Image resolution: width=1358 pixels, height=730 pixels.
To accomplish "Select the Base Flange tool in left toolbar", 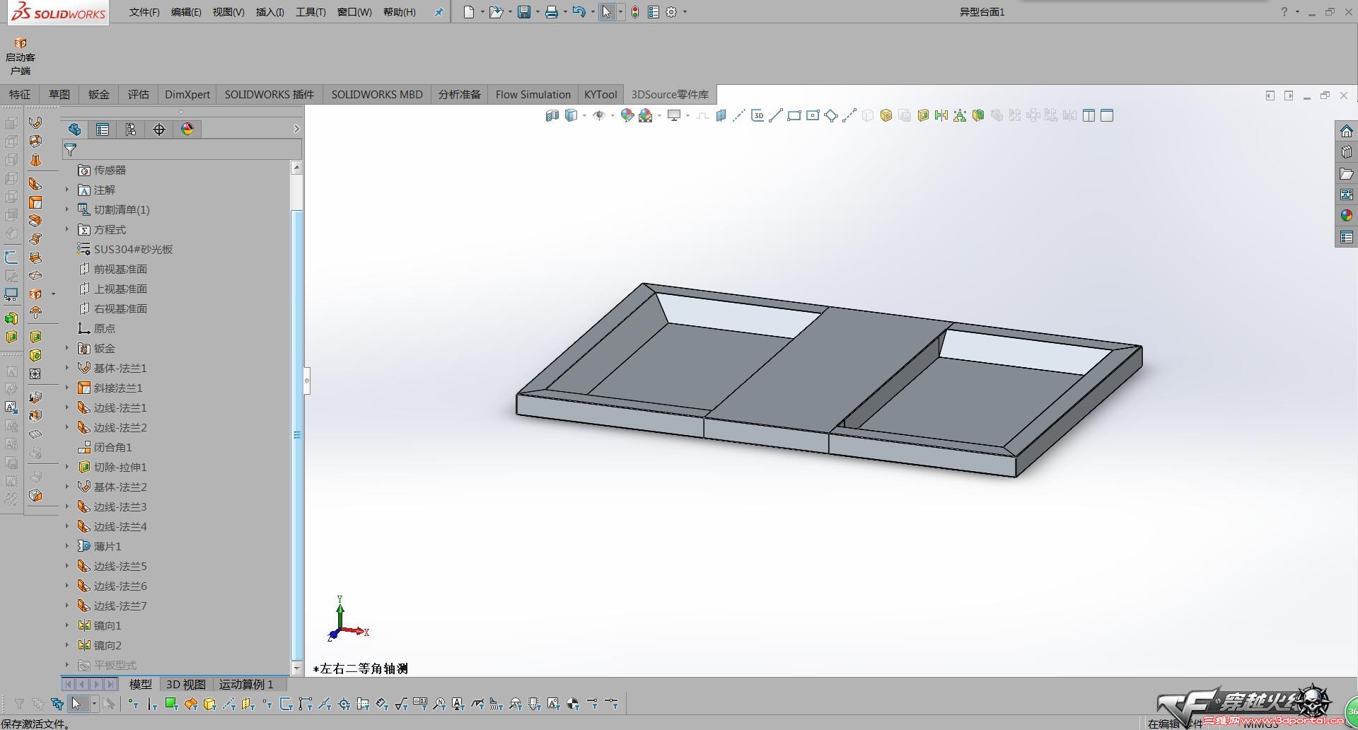I will (35, 122).
